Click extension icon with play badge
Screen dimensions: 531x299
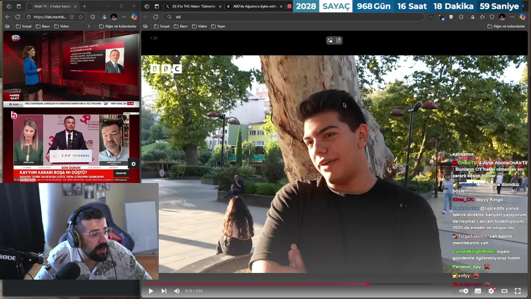(441, 17)
